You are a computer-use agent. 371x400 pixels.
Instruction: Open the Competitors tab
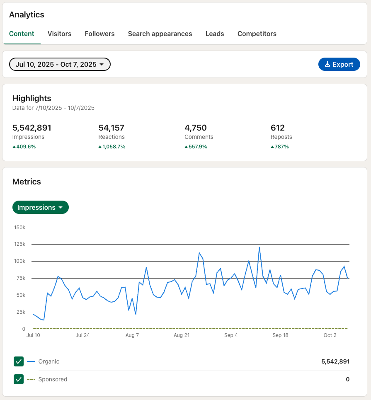(257, 34)
